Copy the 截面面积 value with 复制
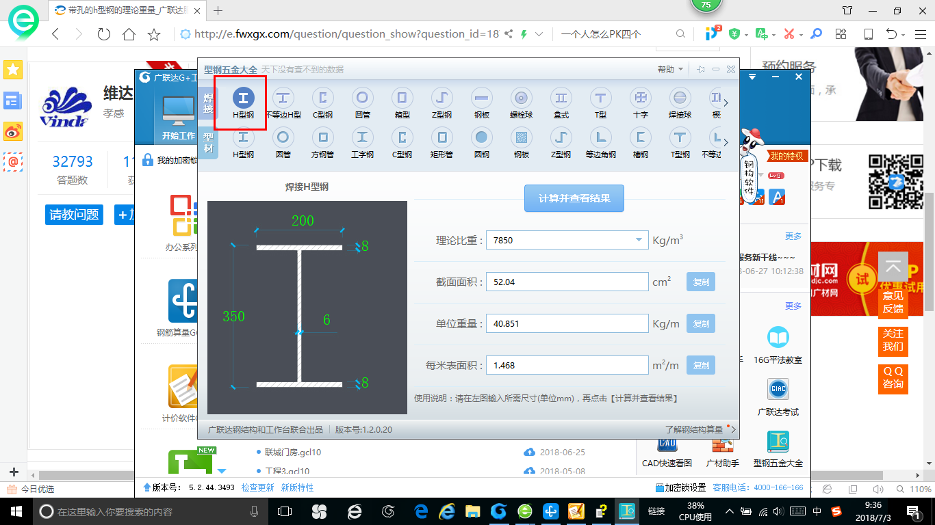935x525 pixels. pyautogui.click(x=701, y=282)
